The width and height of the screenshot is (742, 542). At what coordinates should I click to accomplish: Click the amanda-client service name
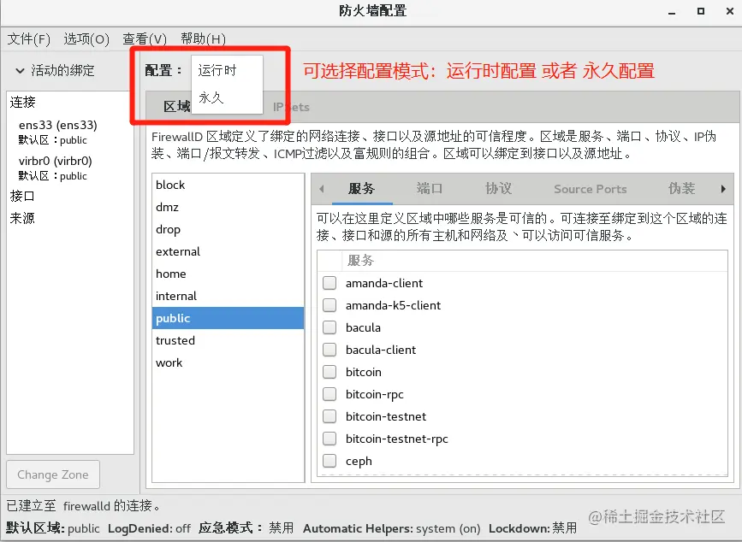tap(384, 283)
